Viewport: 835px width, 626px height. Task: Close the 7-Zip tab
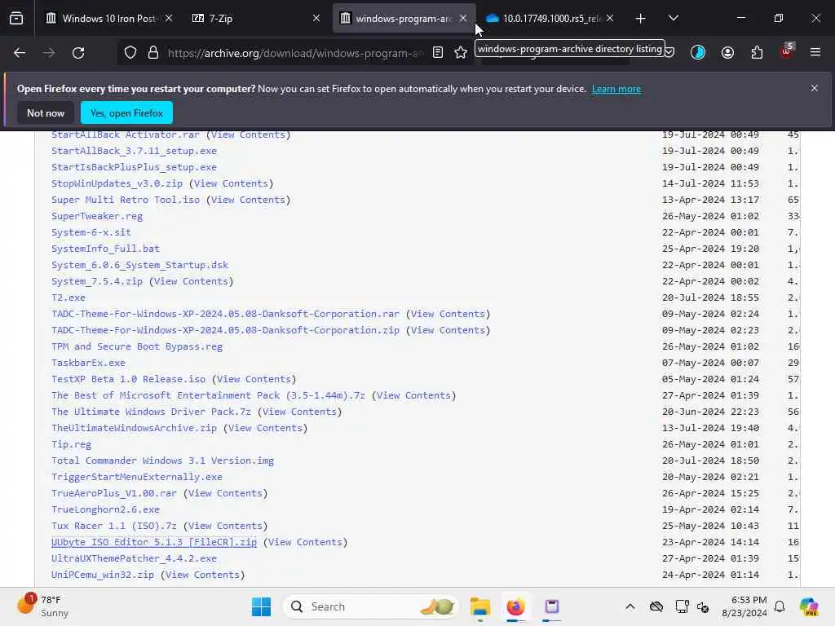pyautogui.click(x=316, y=18)
